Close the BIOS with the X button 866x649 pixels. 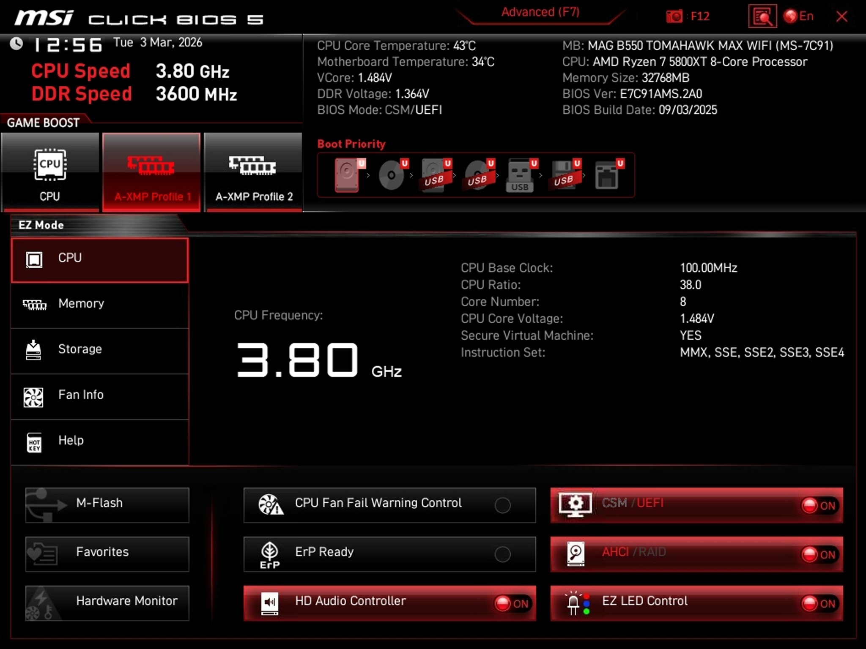pos(841,16)
